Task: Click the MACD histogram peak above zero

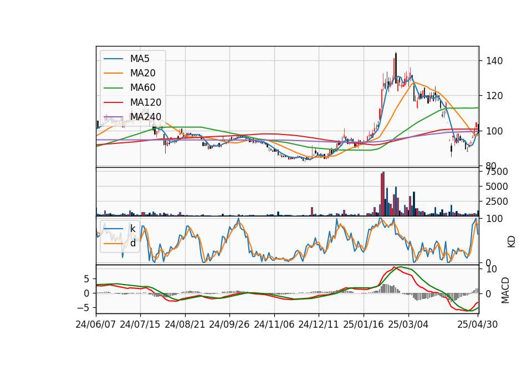Action: click(x=383, y=289)
